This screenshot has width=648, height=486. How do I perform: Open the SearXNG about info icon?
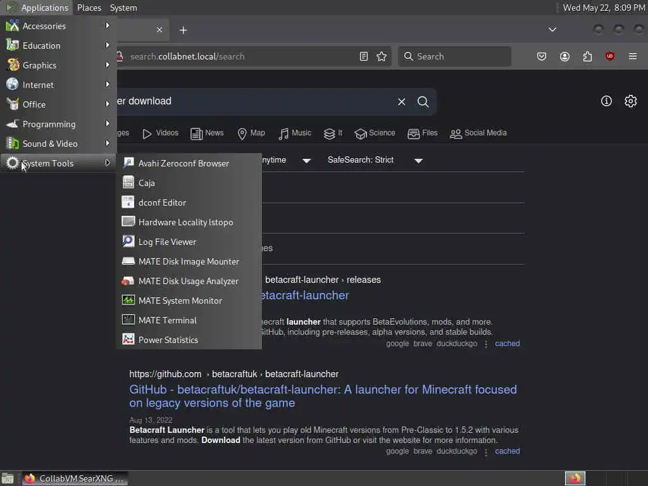pos(606,101)
